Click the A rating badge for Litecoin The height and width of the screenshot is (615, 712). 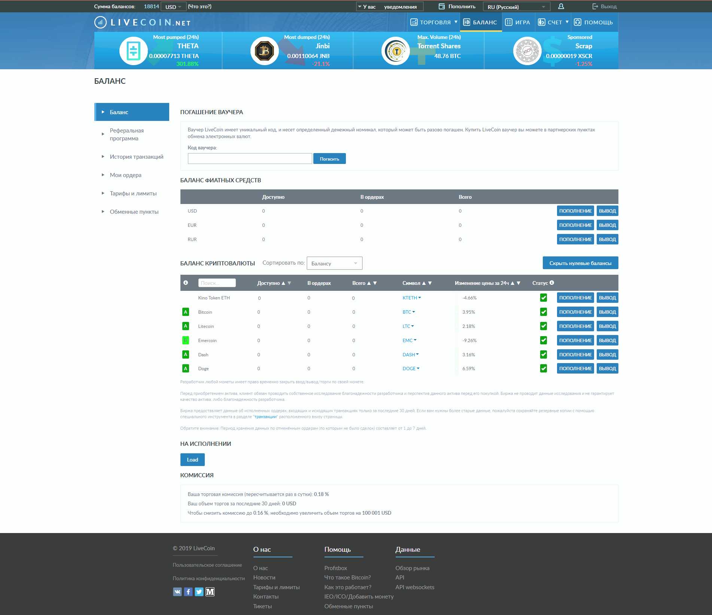pos(185,326)
